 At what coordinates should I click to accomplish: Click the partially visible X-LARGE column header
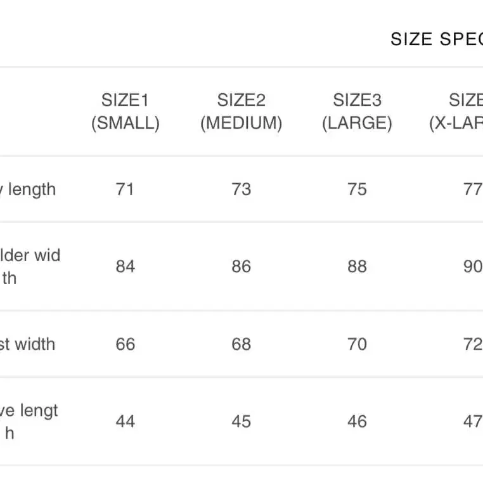[458, 112]
